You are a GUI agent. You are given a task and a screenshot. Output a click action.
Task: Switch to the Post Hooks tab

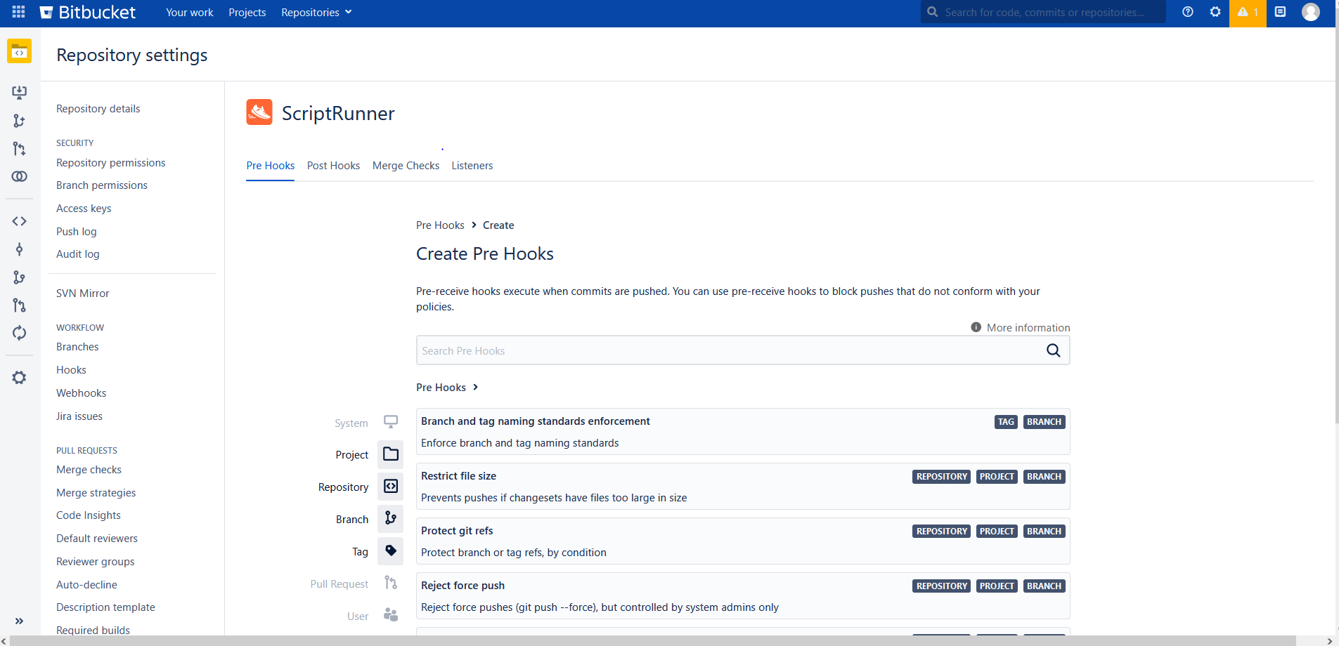tap(333, 166)
